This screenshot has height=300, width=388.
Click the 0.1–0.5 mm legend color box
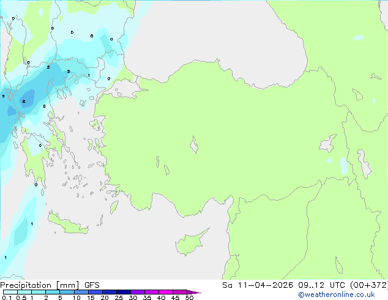pyautogui.click(x=10, y=292)
